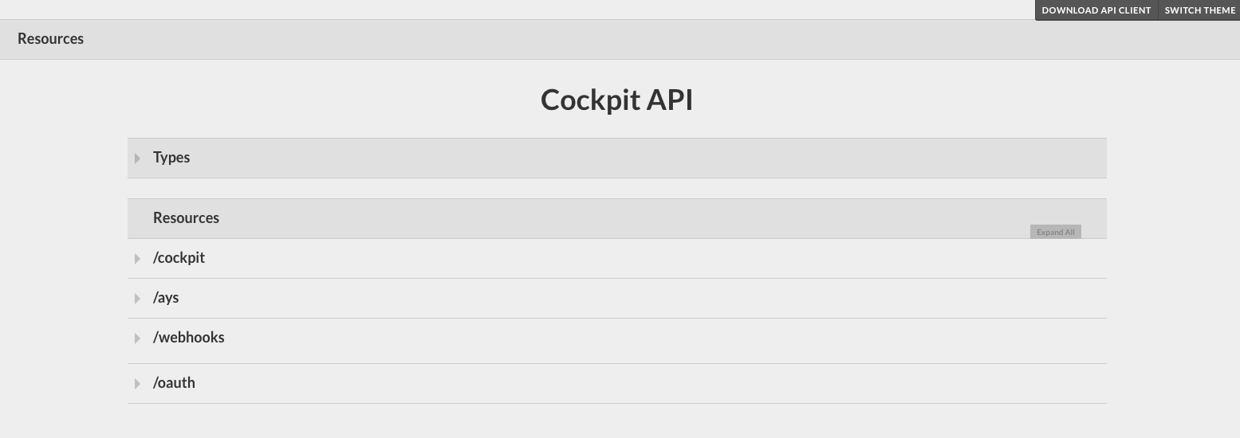This screenshot has height=438, width=1240.
Task: Click the Cockpit API page title
Action: click(616, 100)
